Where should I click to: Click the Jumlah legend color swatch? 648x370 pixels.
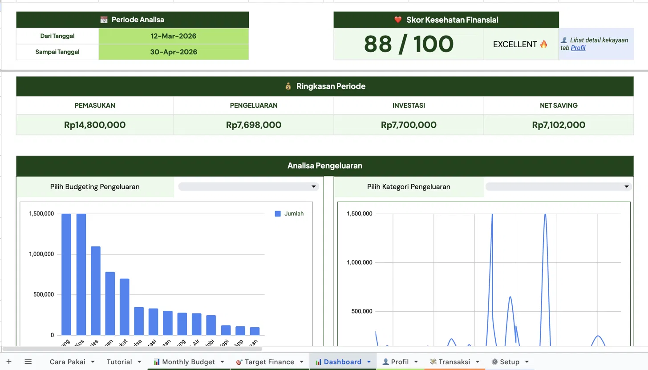pos(278,214)
